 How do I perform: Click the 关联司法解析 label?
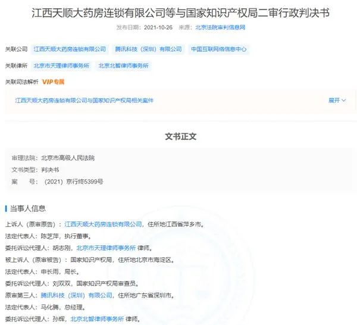[21, 82]
